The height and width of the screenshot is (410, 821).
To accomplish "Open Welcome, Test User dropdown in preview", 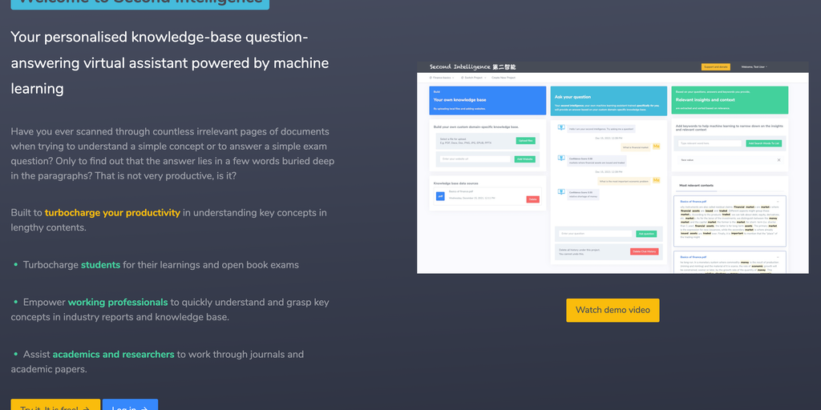I will point(754,67).
